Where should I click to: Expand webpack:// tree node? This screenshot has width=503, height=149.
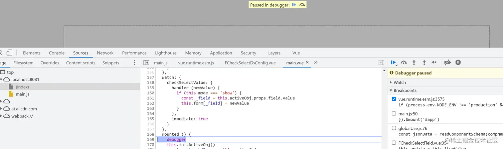[2, 116]
